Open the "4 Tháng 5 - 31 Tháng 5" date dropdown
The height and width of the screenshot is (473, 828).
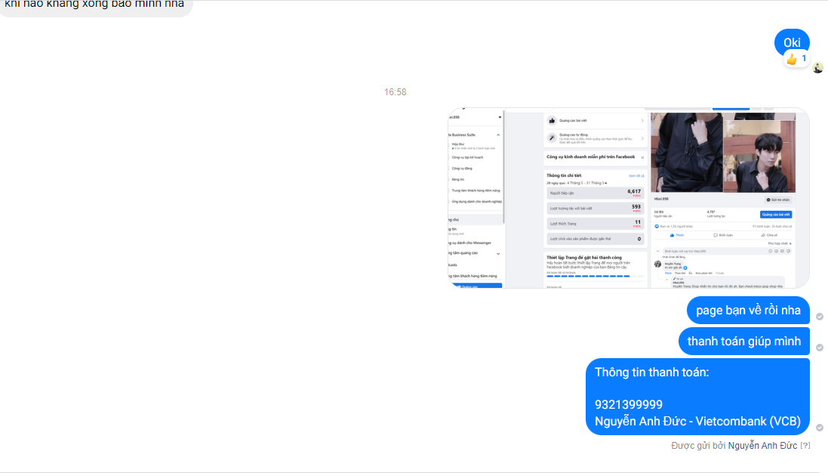coord(587,183)
